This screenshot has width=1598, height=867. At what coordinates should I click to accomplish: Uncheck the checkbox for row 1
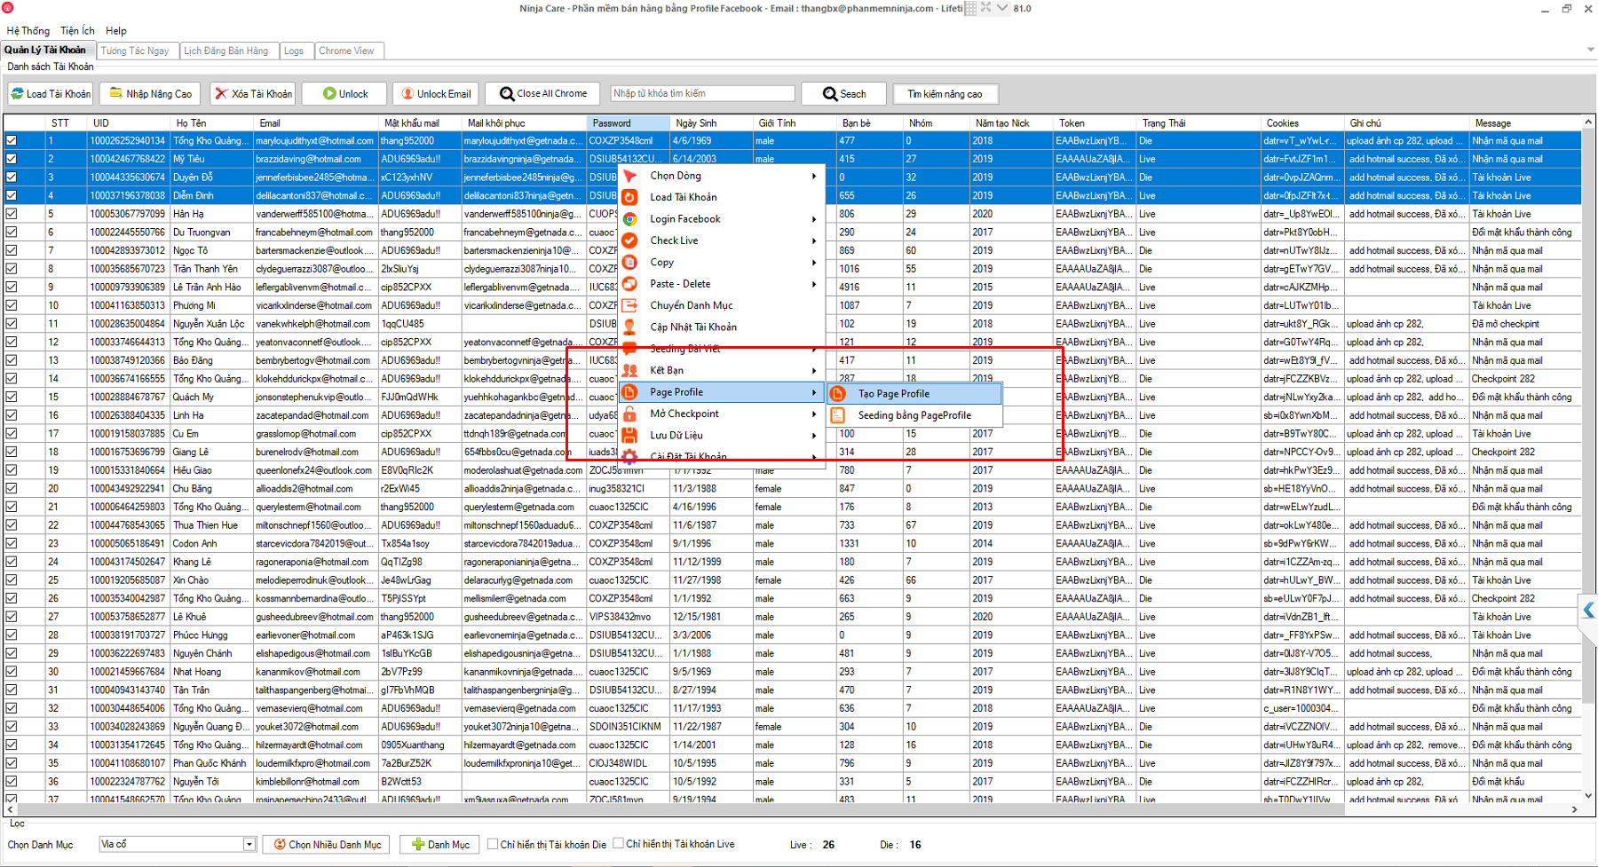(12, 140)
